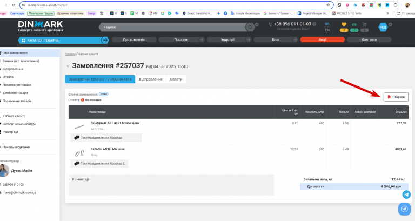This screenshot has height=221, width=415.
Task: Open Карабін AN 80 M6 цинк product
Action: pos(108,149)
